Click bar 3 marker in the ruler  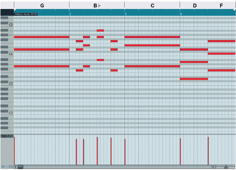[126, 14]
